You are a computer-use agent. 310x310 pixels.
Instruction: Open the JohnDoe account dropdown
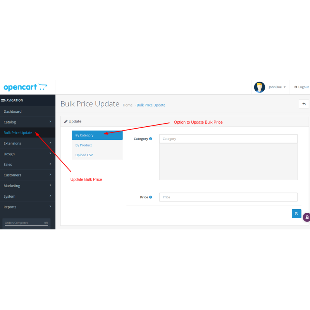277,87
